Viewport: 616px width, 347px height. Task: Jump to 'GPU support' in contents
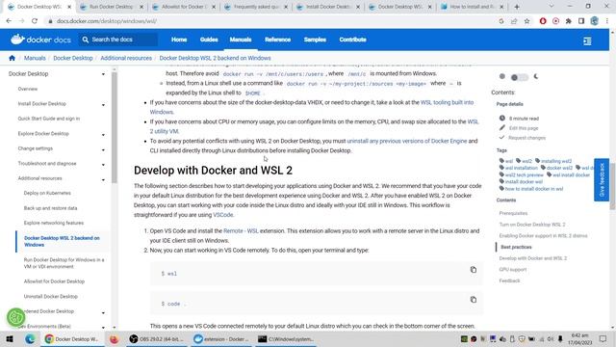tap(513, 270)
